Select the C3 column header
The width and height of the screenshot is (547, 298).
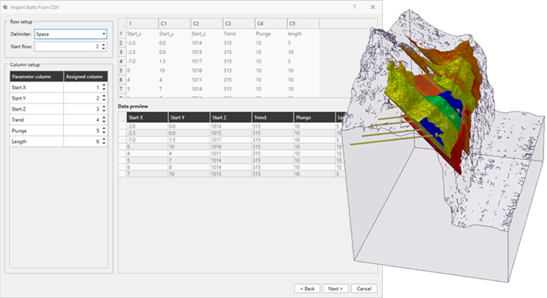tap(238, 23)
